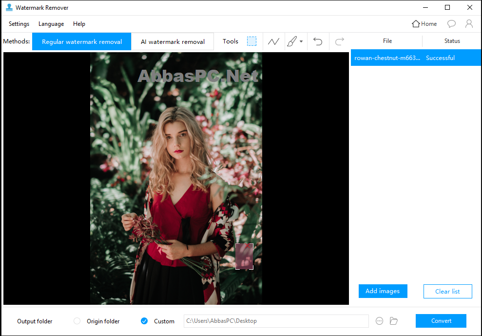
Task: Delete selection box with red X
Action: 248,246
